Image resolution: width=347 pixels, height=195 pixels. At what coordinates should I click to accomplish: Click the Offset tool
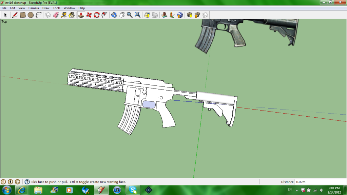coord(105,15)
